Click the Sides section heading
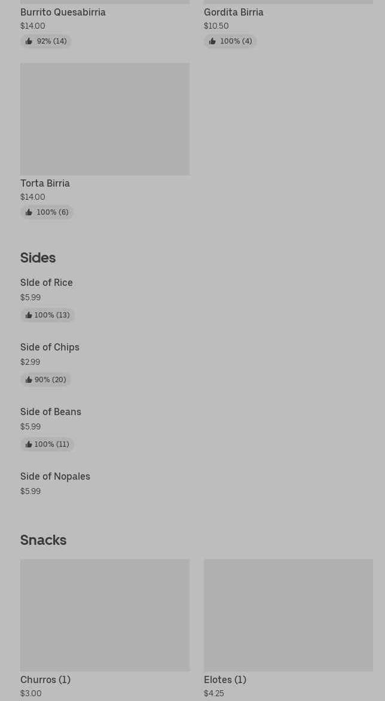The image size is (385, 701). (38, 257)
